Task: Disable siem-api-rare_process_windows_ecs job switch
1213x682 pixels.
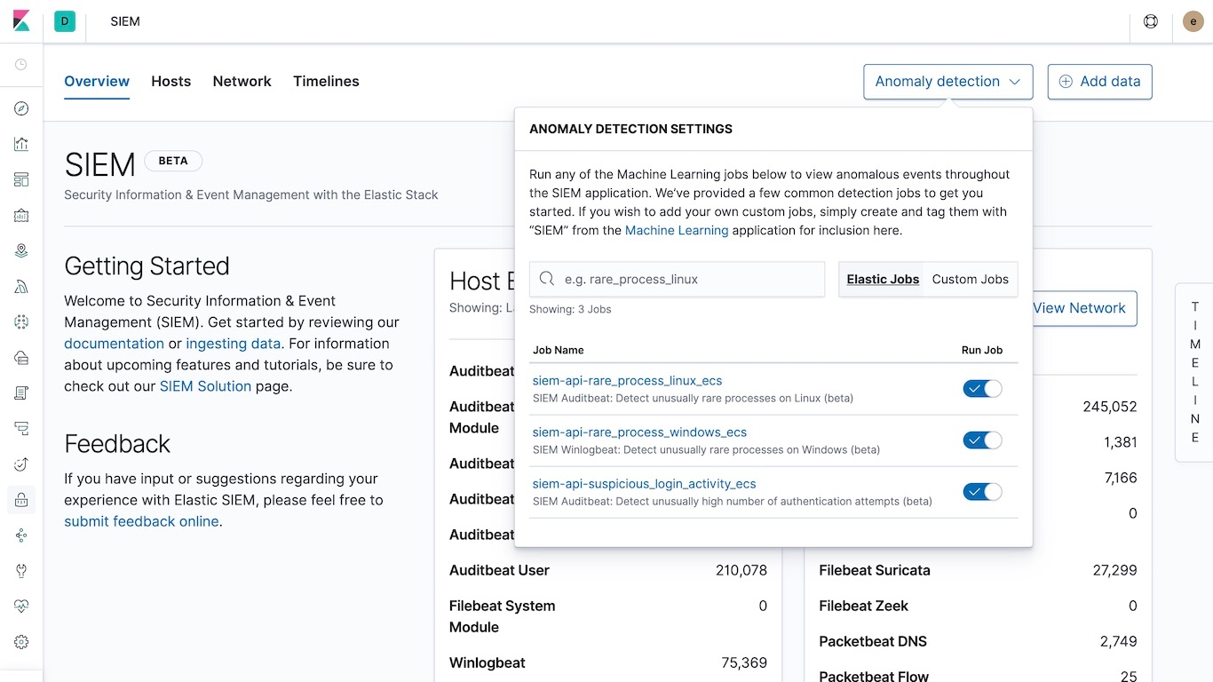Action: [x=982, y=440]
